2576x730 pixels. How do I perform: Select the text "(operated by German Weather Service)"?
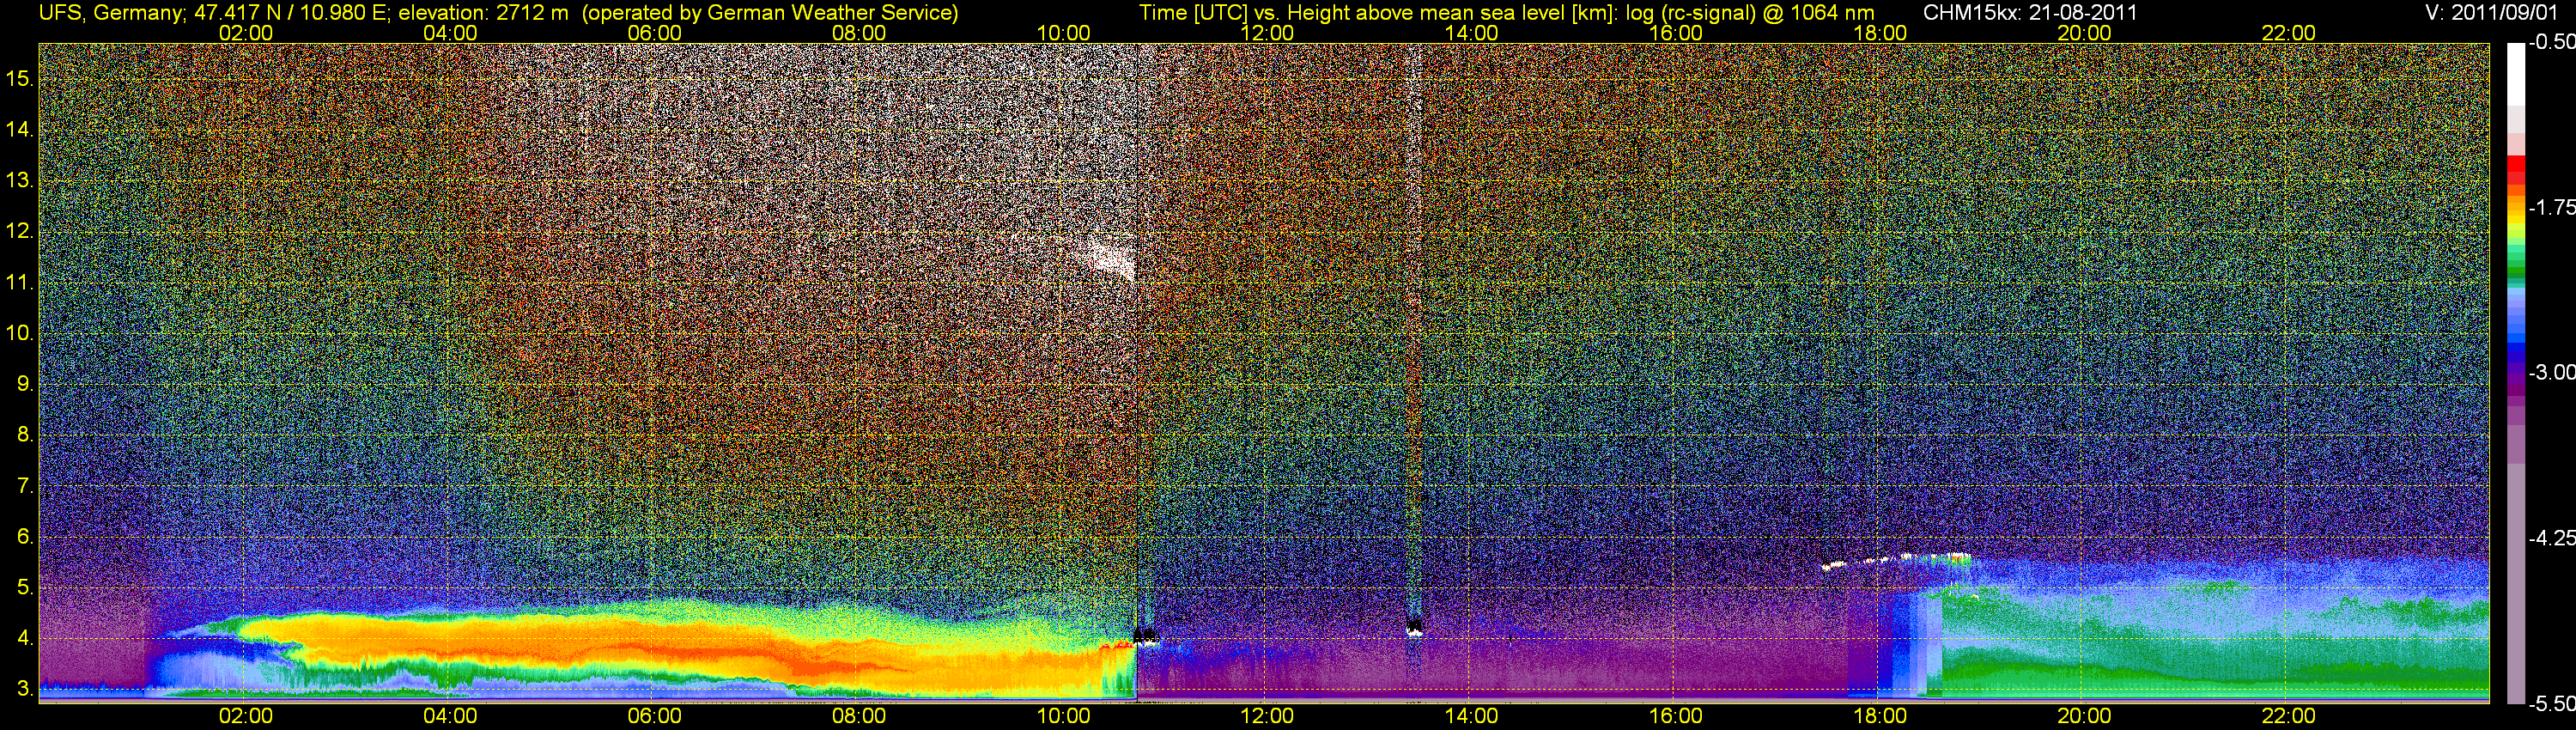pos(769,12)
